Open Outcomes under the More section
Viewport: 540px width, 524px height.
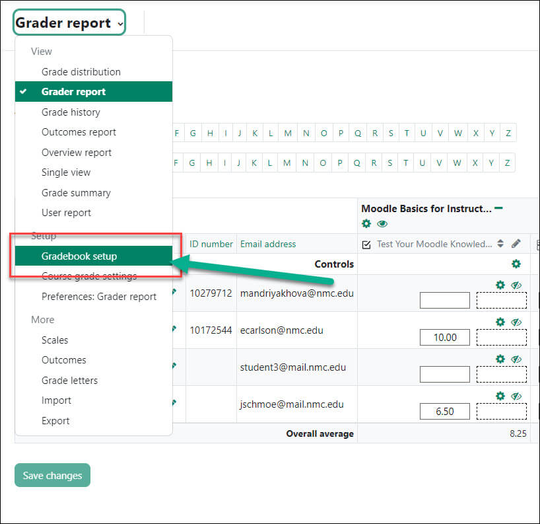tap(64, 360)
